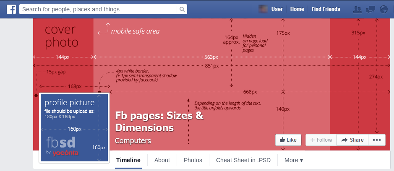Open the About tab
Viewport: 394px width, 171px height.
click(162, 160)
